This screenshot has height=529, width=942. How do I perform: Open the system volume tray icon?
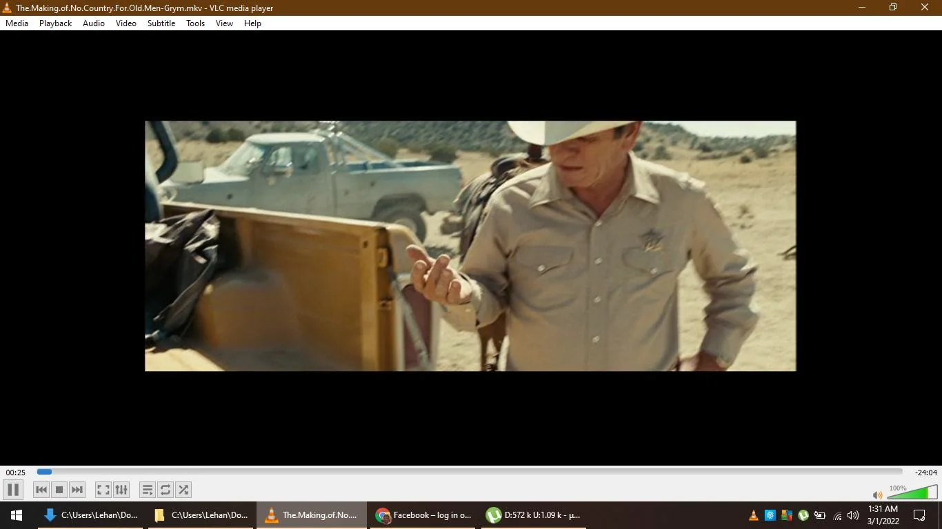[x=853, y=515]
